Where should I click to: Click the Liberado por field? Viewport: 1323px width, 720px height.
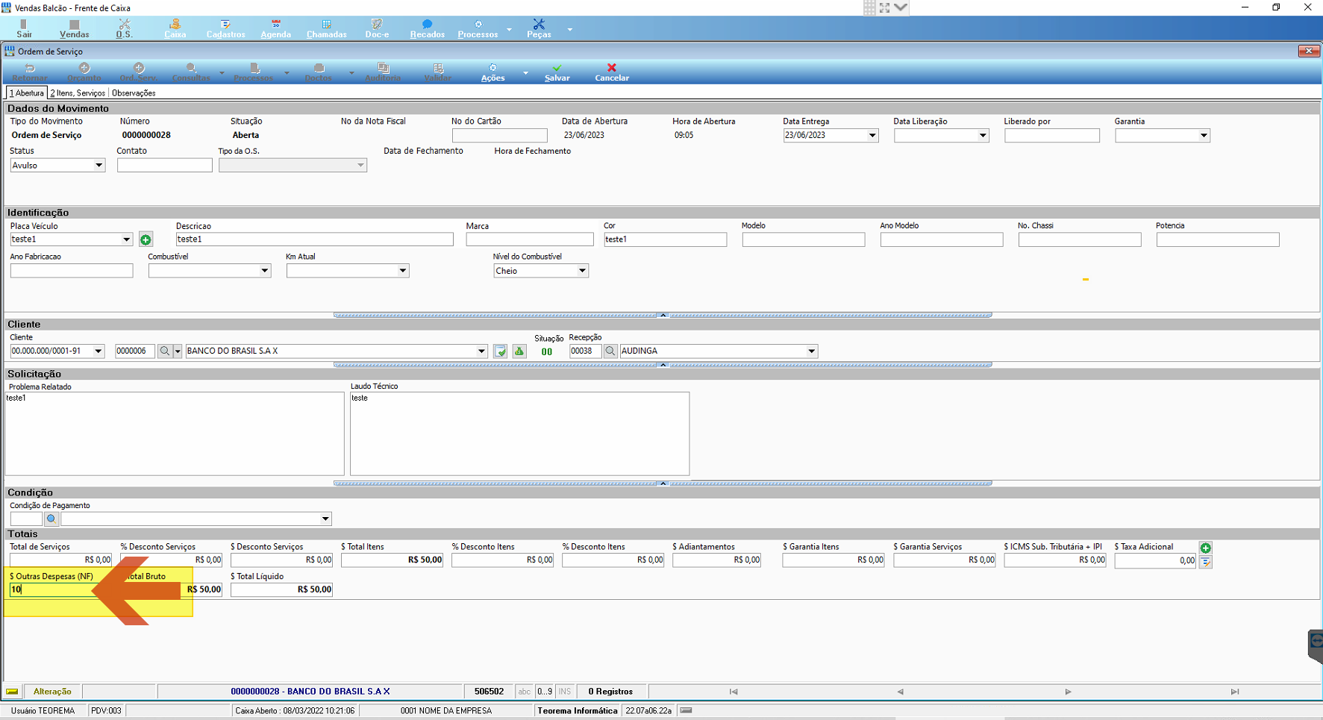(x=1051, y=136)
